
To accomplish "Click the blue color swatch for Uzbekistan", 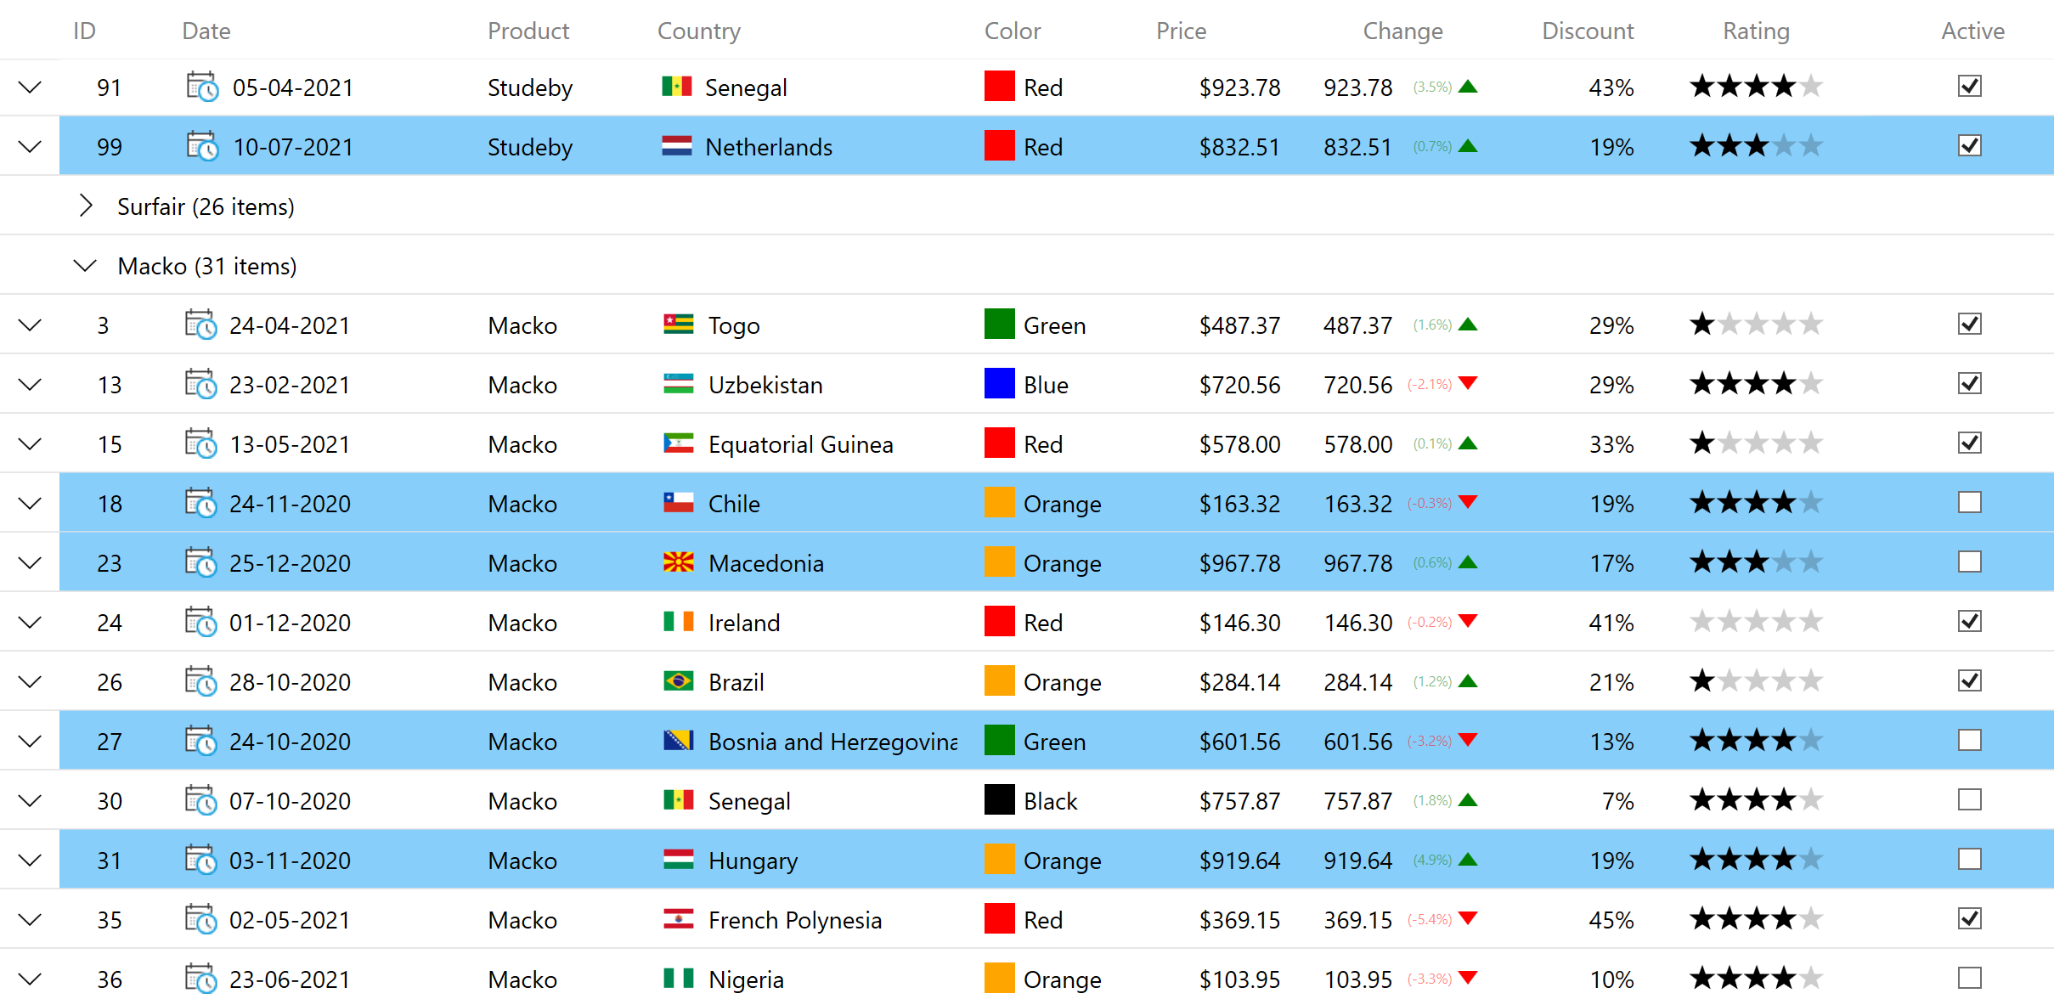I will click(x=999, y=384).
